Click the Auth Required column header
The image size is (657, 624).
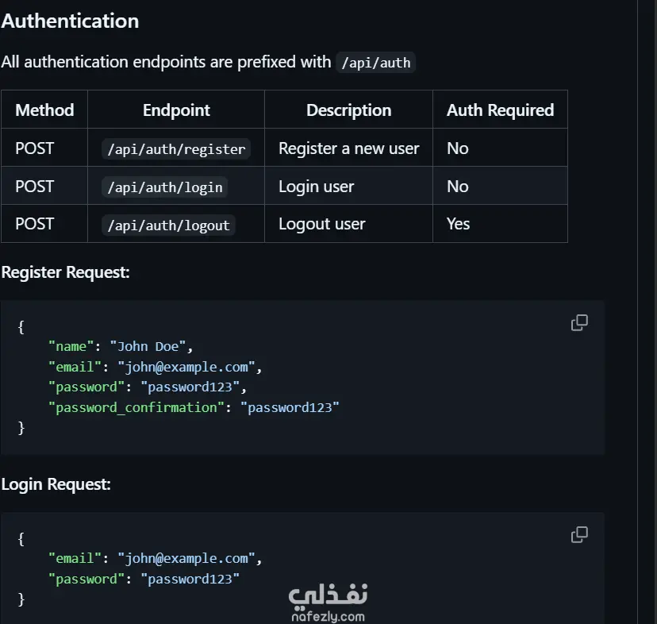tap(500, 110)
